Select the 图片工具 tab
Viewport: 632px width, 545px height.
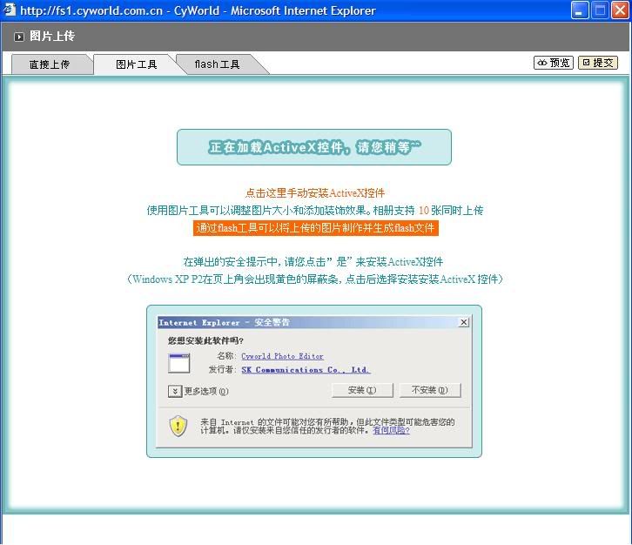pyautogui.click(x=136, y=64)
